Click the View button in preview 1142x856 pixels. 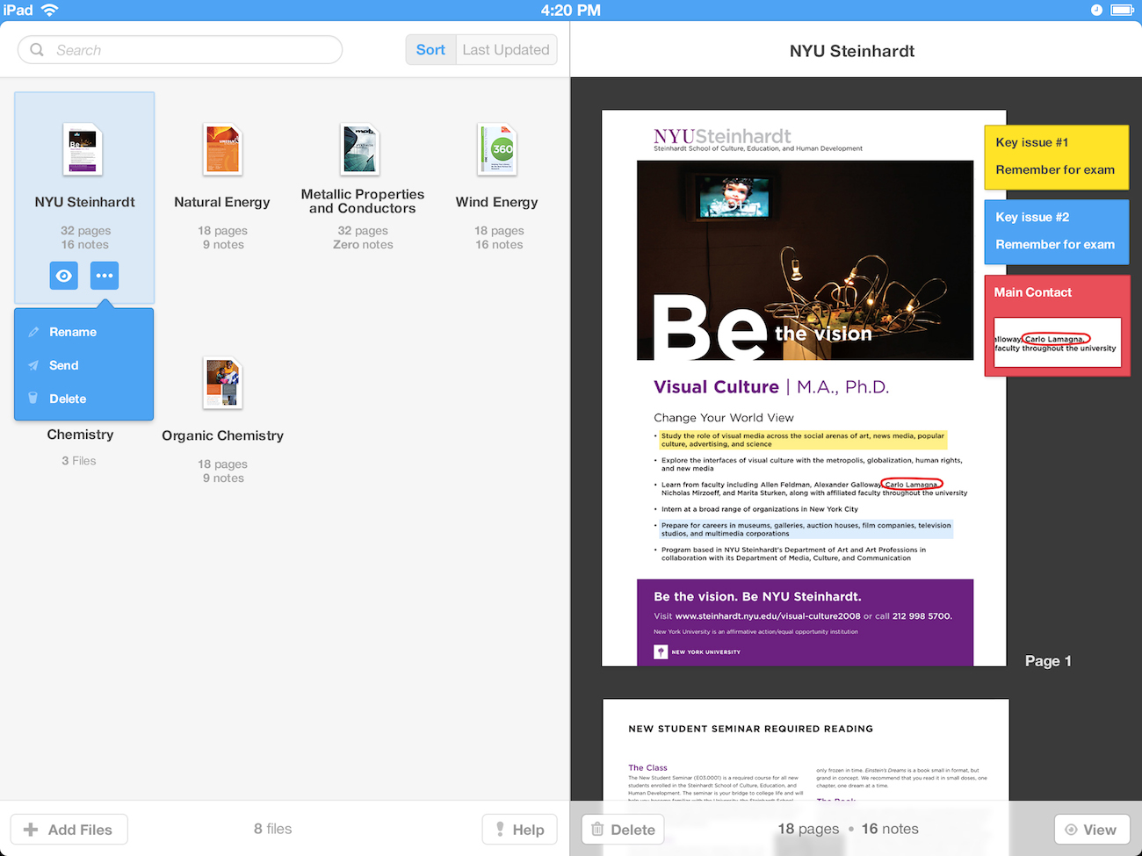coord(1090,830)
